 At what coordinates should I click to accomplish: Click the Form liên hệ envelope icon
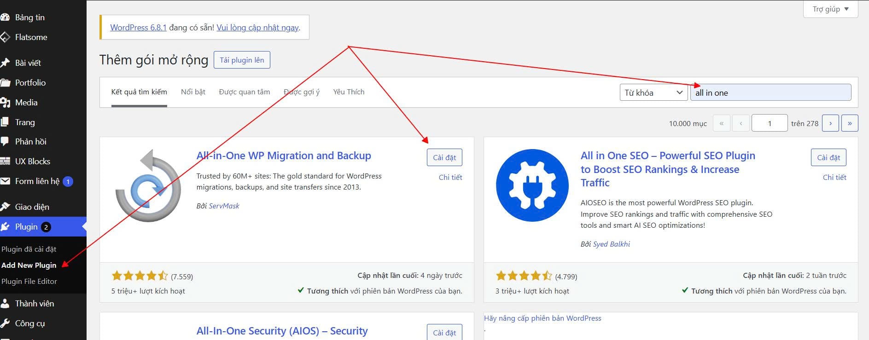tap(5, 181)
